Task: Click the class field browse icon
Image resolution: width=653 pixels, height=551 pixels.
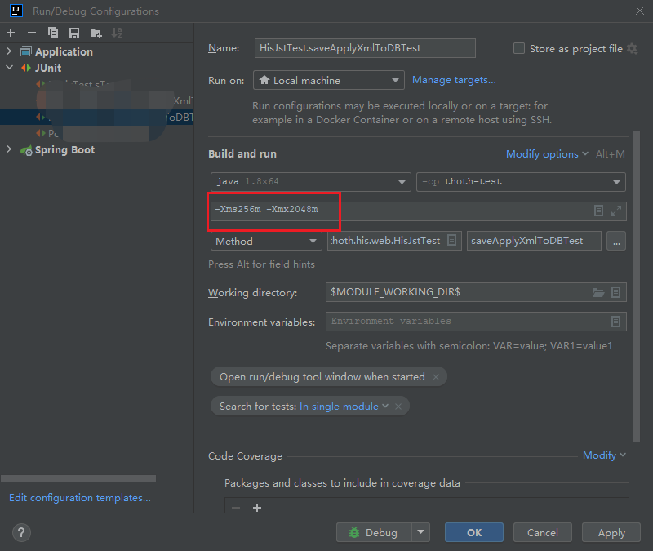Action: (x=452, y=240)
